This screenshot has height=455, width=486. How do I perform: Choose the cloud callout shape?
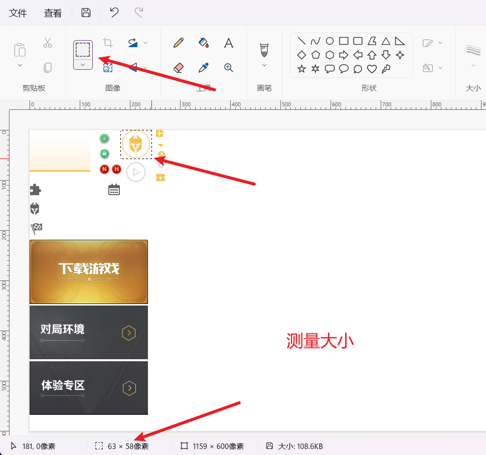point(358,69)
